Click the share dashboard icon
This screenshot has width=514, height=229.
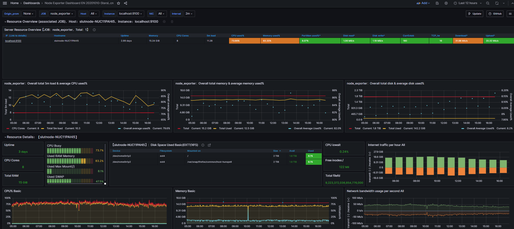click(x=126, y=3)
